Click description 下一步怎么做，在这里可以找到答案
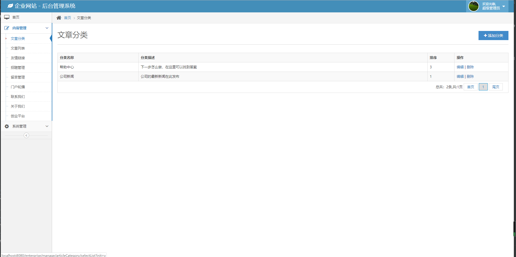The width and height of the screenshot is (516, 257). (x=169, y=67)
